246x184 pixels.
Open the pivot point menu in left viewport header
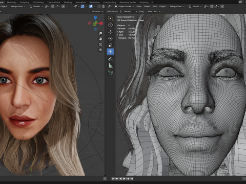[x=47, y=7]
